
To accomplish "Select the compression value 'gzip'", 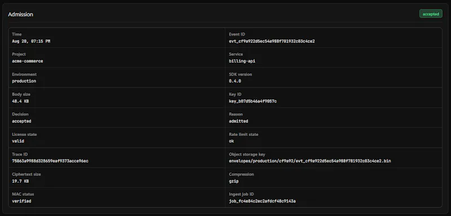I will pos(233,181).
